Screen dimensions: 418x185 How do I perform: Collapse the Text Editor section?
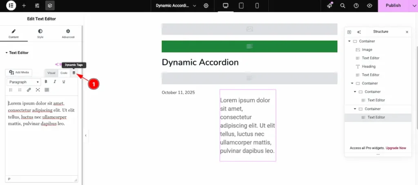coord(16,53)
